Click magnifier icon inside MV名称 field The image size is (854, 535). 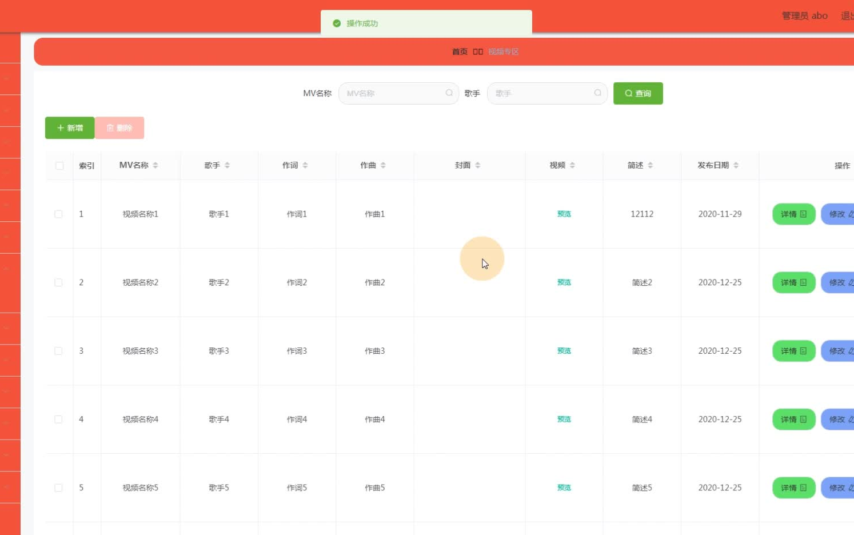click(449, 93)
